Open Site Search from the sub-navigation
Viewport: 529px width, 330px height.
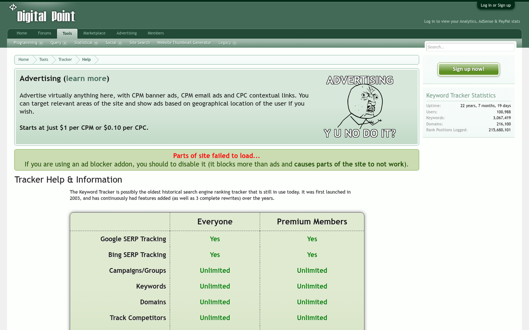[x=139, y=43]
